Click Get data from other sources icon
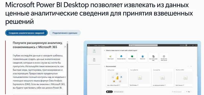Image resolution: width=204 pixels, height=95 pixels. 164,56
